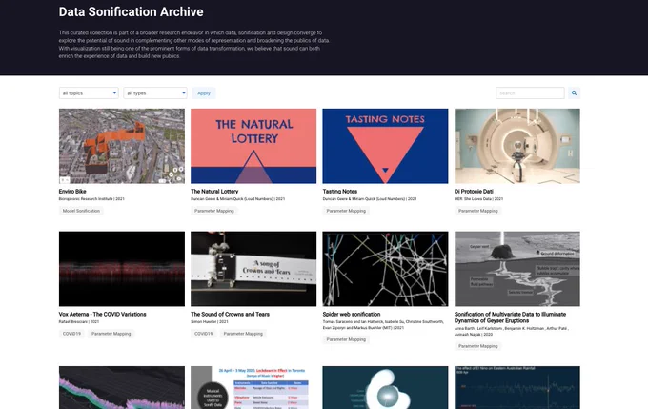648x409 pixels.
Task: Click the Sonification of Multivariate Data title
Action: click(511, 317)
